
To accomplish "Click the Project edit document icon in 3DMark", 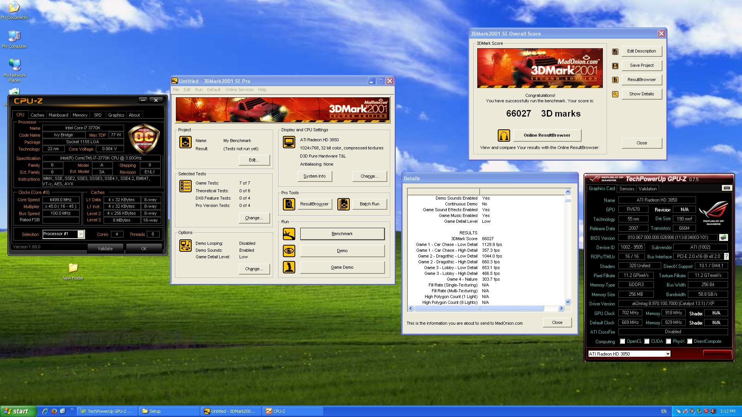I will coord(185,142).
